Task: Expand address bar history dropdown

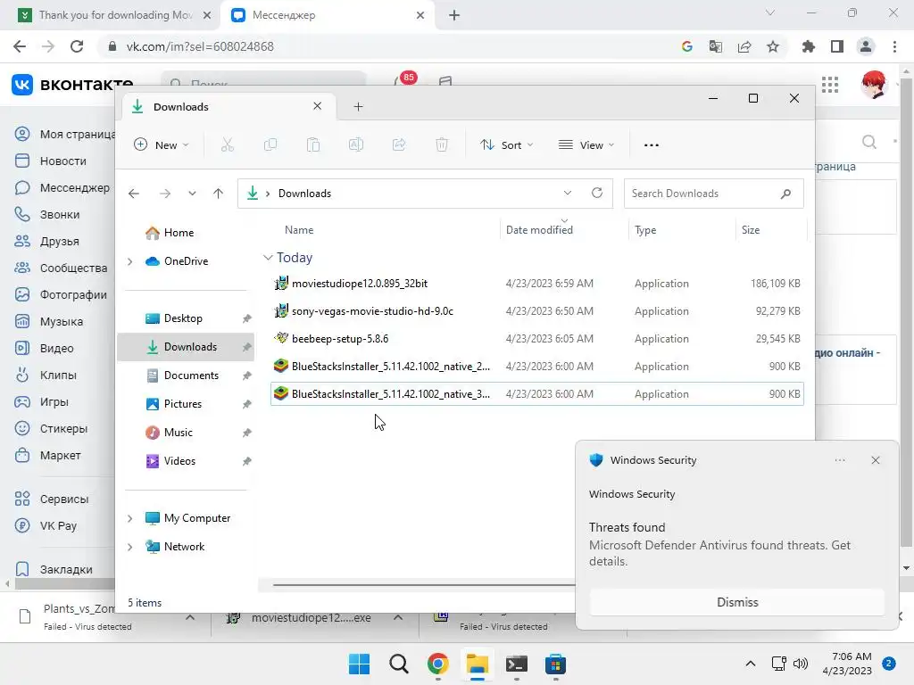Action: click(x=567, y=193)
